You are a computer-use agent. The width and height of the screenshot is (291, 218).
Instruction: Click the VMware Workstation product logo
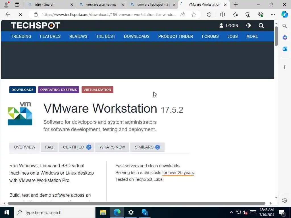[x=20, y=114]
